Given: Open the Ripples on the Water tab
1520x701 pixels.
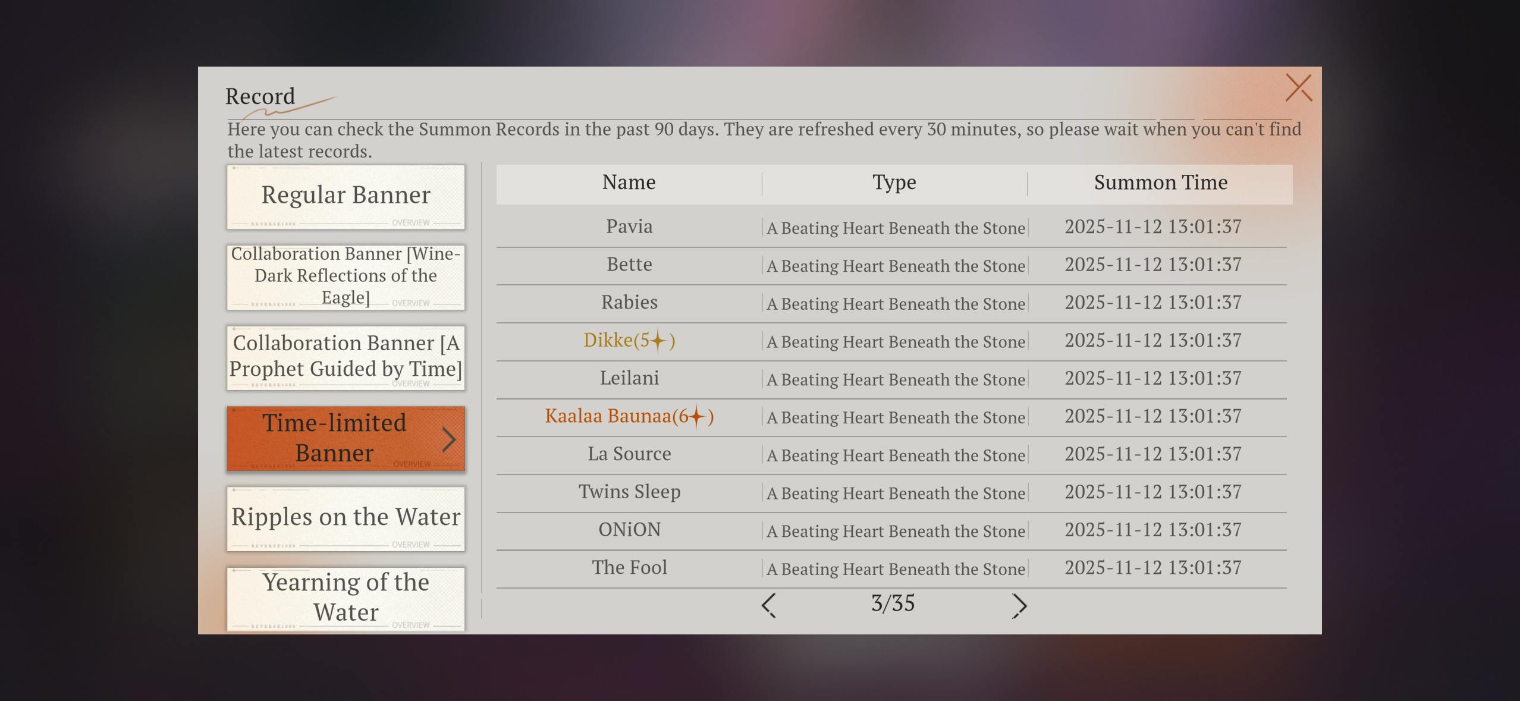Looking at the screenshot, I should [x=346, y=518].
